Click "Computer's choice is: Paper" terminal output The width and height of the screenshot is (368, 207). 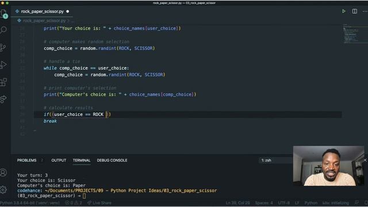51,185
